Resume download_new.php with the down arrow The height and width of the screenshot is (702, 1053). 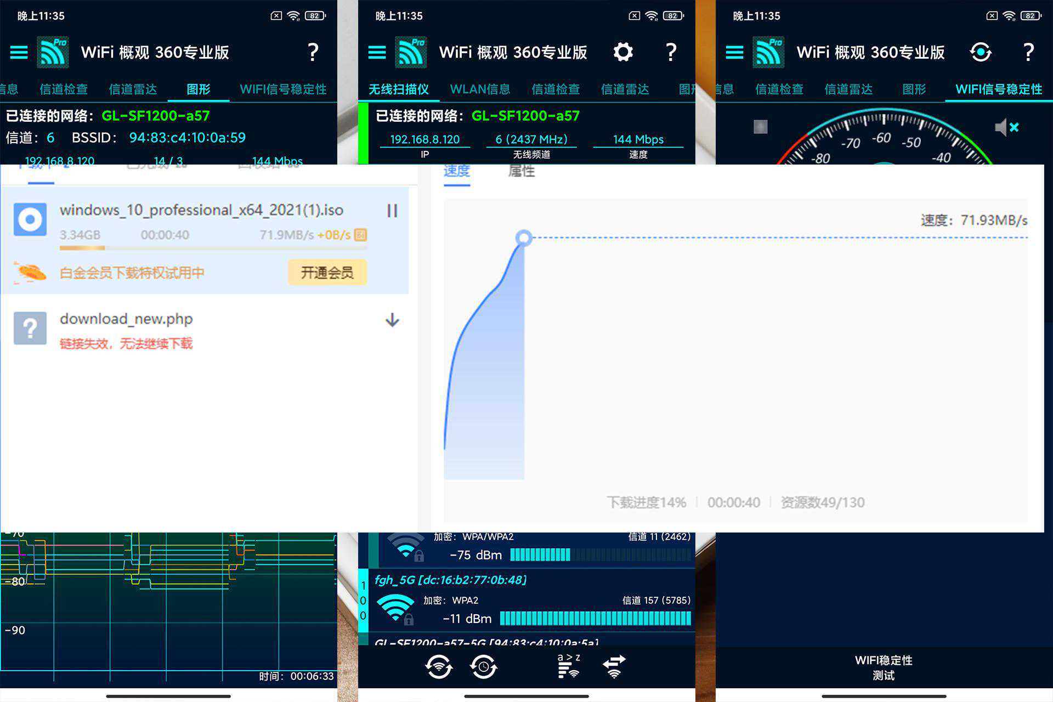click(392, 320)
